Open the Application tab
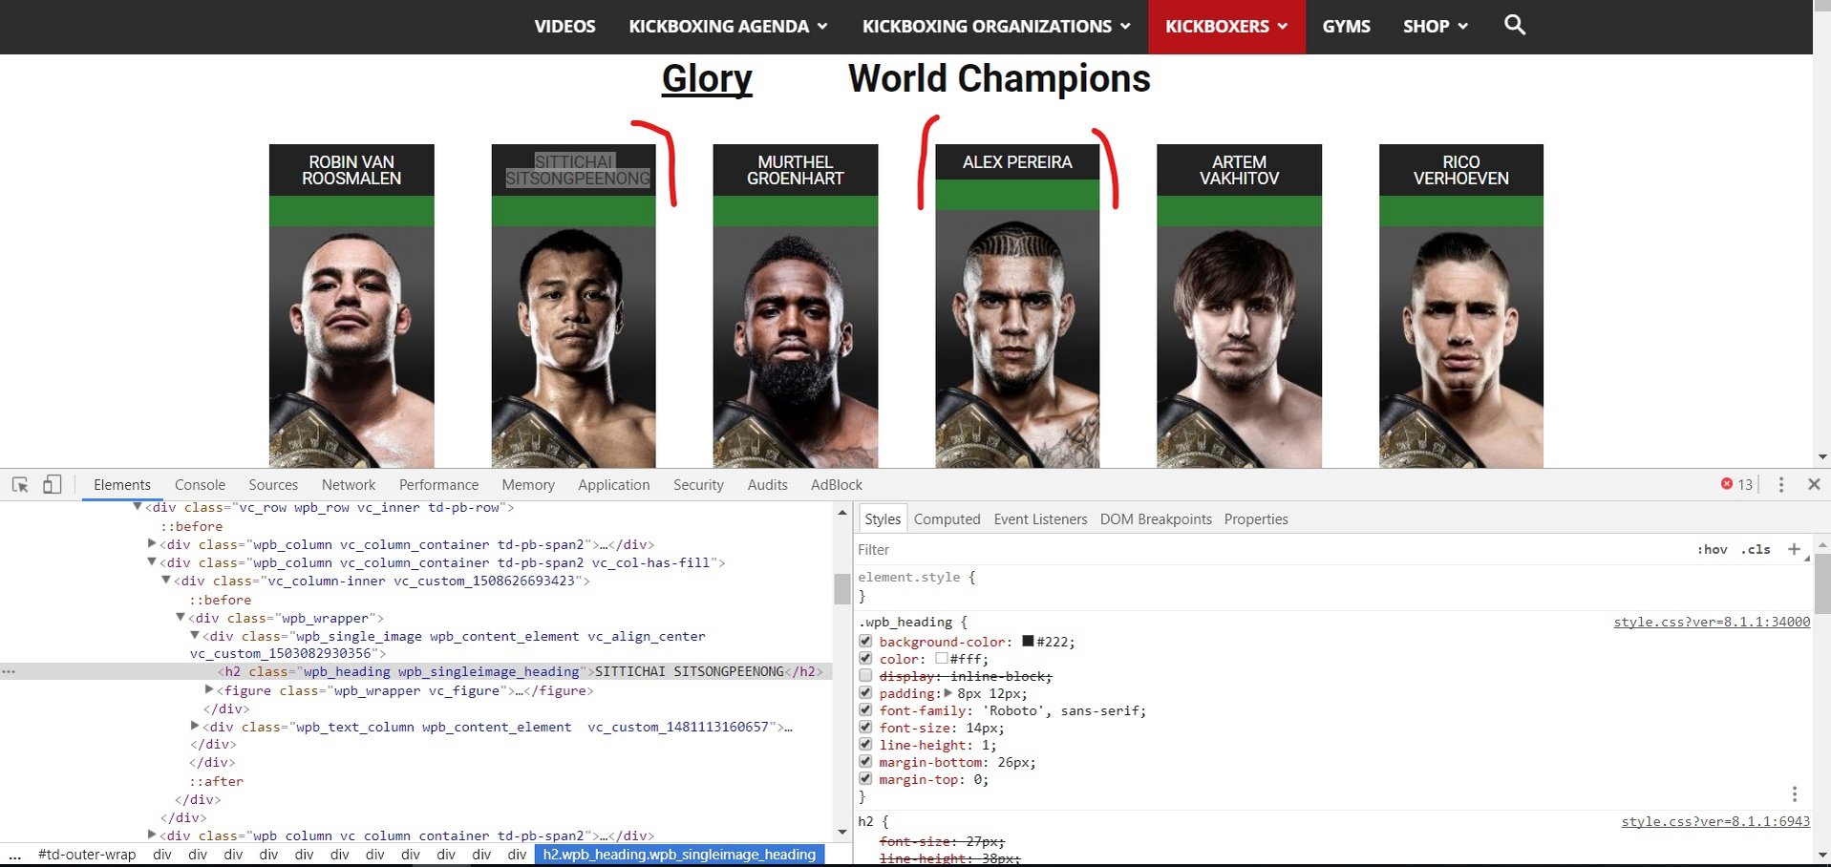This screenshot has width=1831, height=867. point(613,485)
